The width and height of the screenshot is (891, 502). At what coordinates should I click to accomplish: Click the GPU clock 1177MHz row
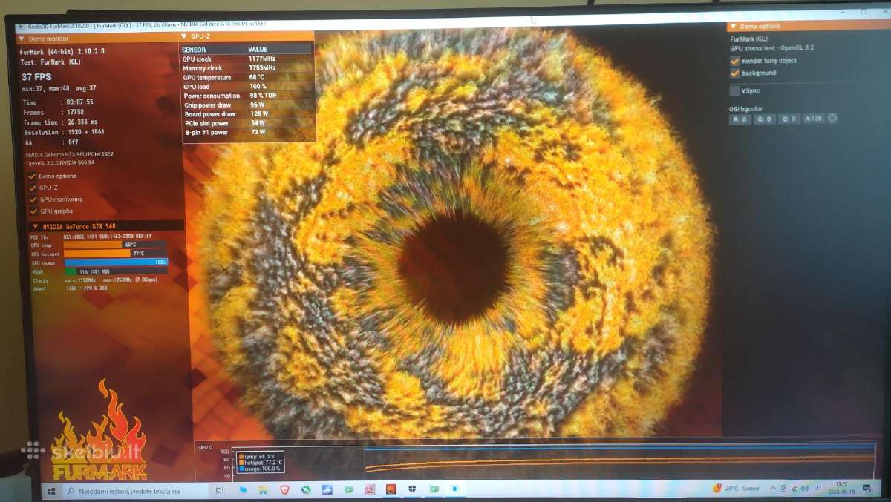(x=247, y=59)
